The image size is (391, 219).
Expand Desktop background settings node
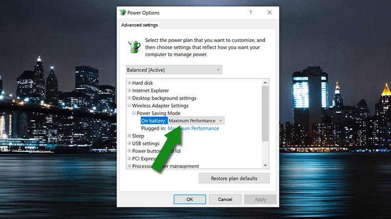coord(129,98)
